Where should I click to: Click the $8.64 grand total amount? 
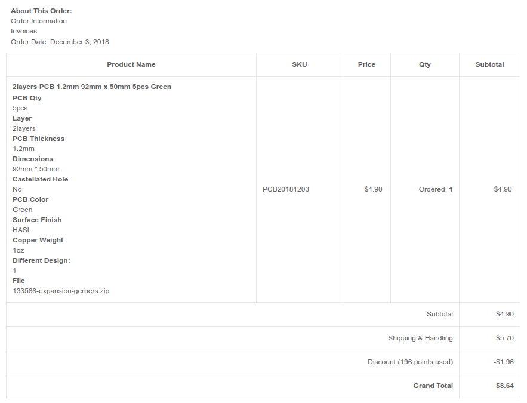pyautogui.click(x=505, y=386)
